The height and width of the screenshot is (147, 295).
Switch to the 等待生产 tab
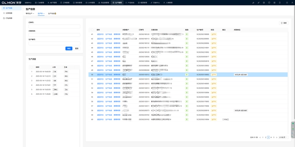30,14
